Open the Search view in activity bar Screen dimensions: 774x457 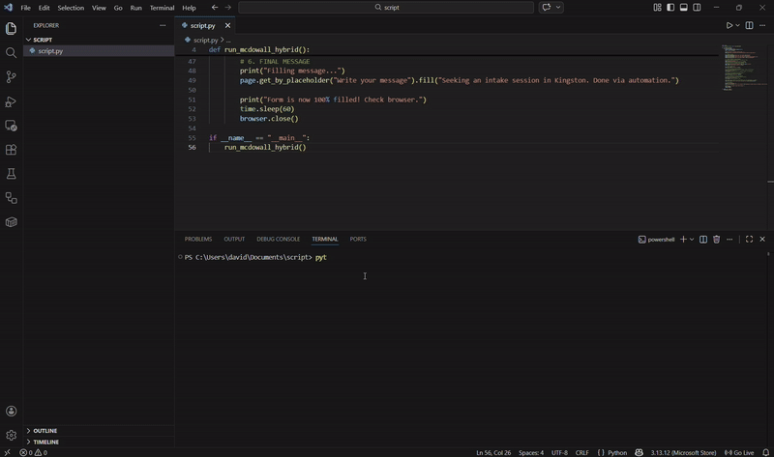coord(12,52)
